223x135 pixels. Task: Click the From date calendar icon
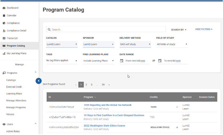pos(122,61)
